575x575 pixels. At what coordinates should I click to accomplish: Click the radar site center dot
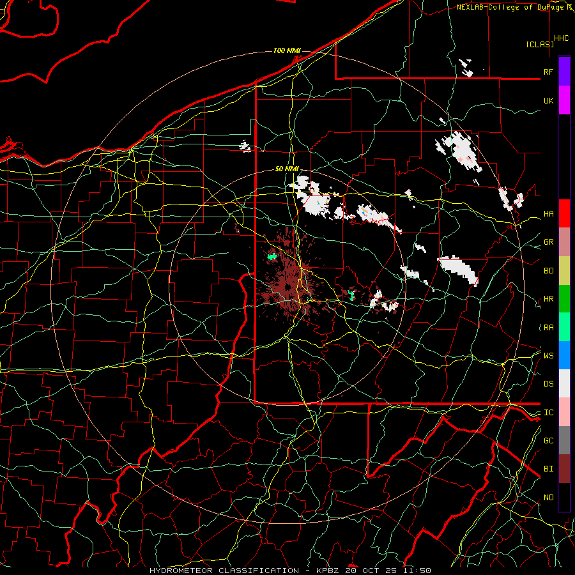(288, 287)
